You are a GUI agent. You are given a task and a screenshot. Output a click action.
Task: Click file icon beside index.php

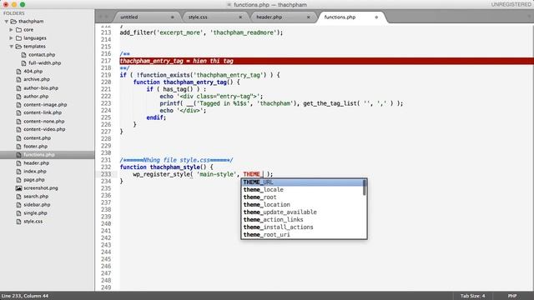pos(18,172)
